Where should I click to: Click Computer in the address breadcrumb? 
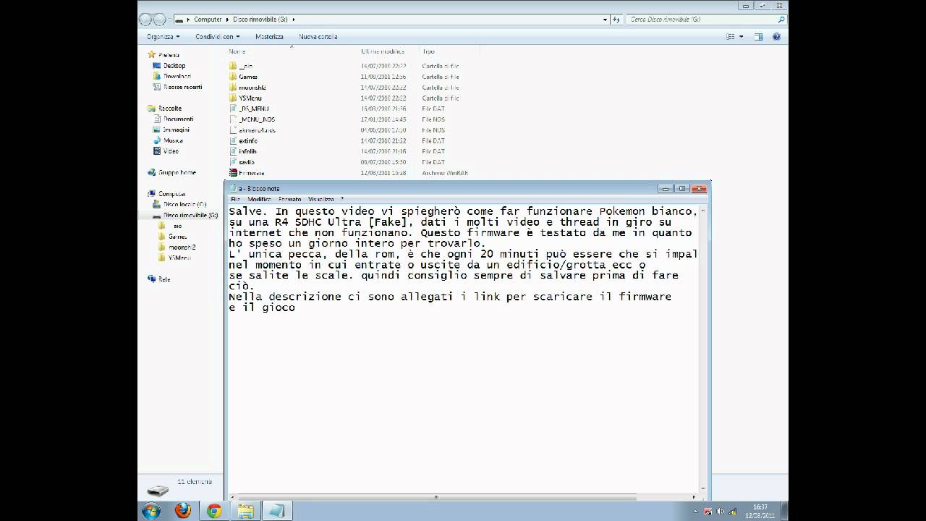click(x=208, y=20)
